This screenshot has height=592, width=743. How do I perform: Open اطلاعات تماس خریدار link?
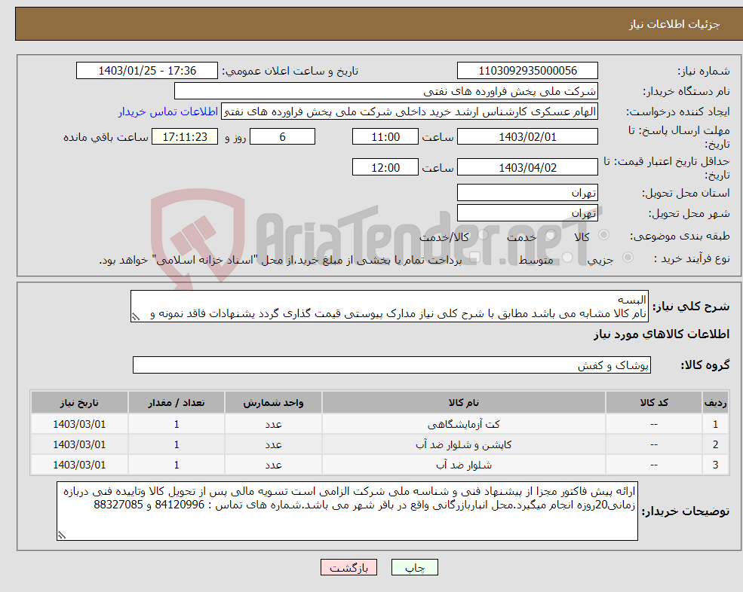(168, 111)
